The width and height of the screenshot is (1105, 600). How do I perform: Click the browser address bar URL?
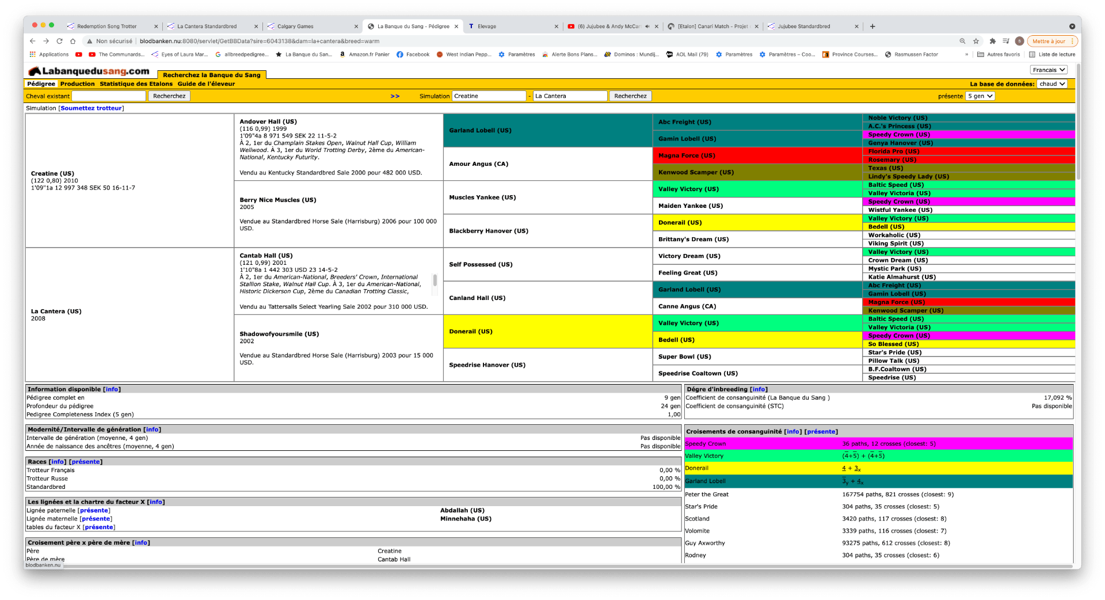[260, 41]
